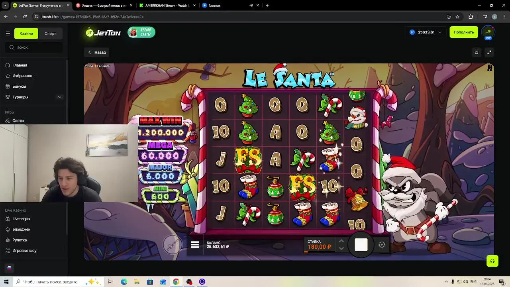Open the autoplay settings icon
Viewport: 510px width, 287px height.
tap(382, 245)
